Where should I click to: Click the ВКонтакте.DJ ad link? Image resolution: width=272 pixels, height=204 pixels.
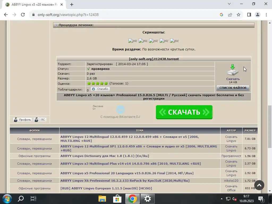point(120,117)
